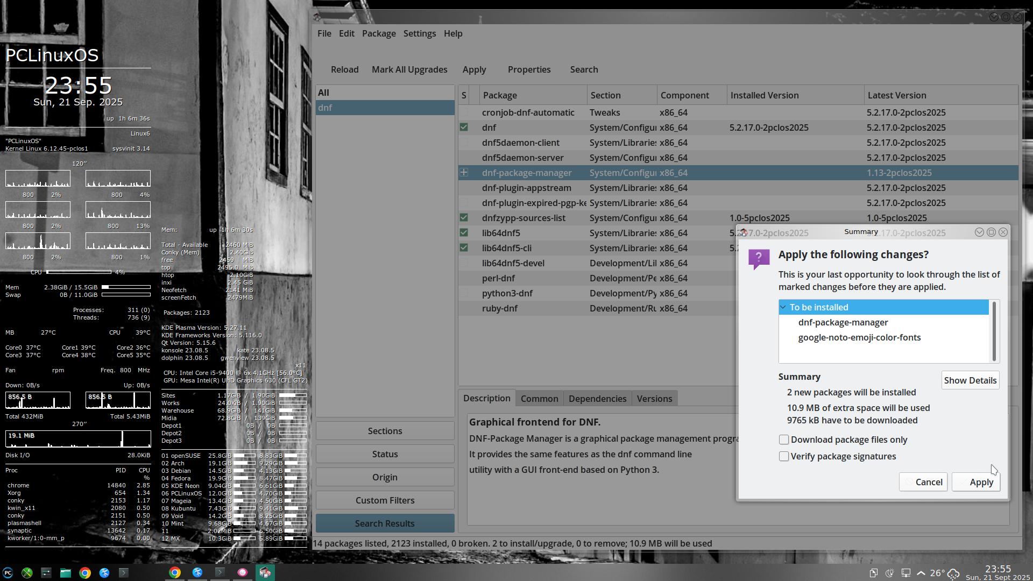Cancel the Summary dialog
The width and height of the screenshot is (1033, 581).
[923, 482]
